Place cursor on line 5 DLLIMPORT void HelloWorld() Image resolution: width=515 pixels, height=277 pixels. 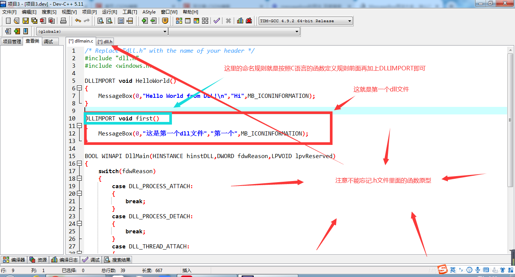pos(130,81)
